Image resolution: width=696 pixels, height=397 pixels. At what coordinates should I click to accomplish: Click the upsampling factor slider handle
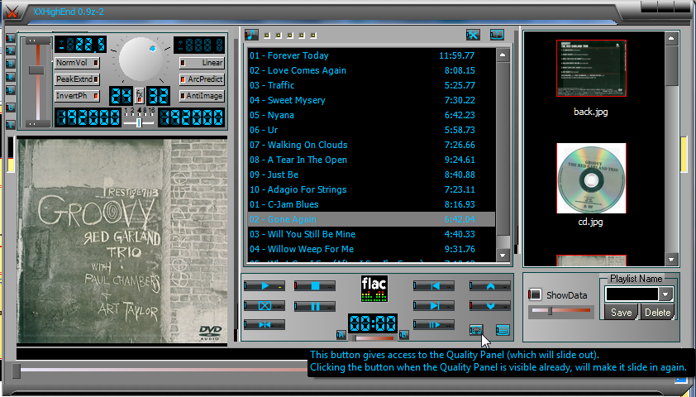pos(139,122)
